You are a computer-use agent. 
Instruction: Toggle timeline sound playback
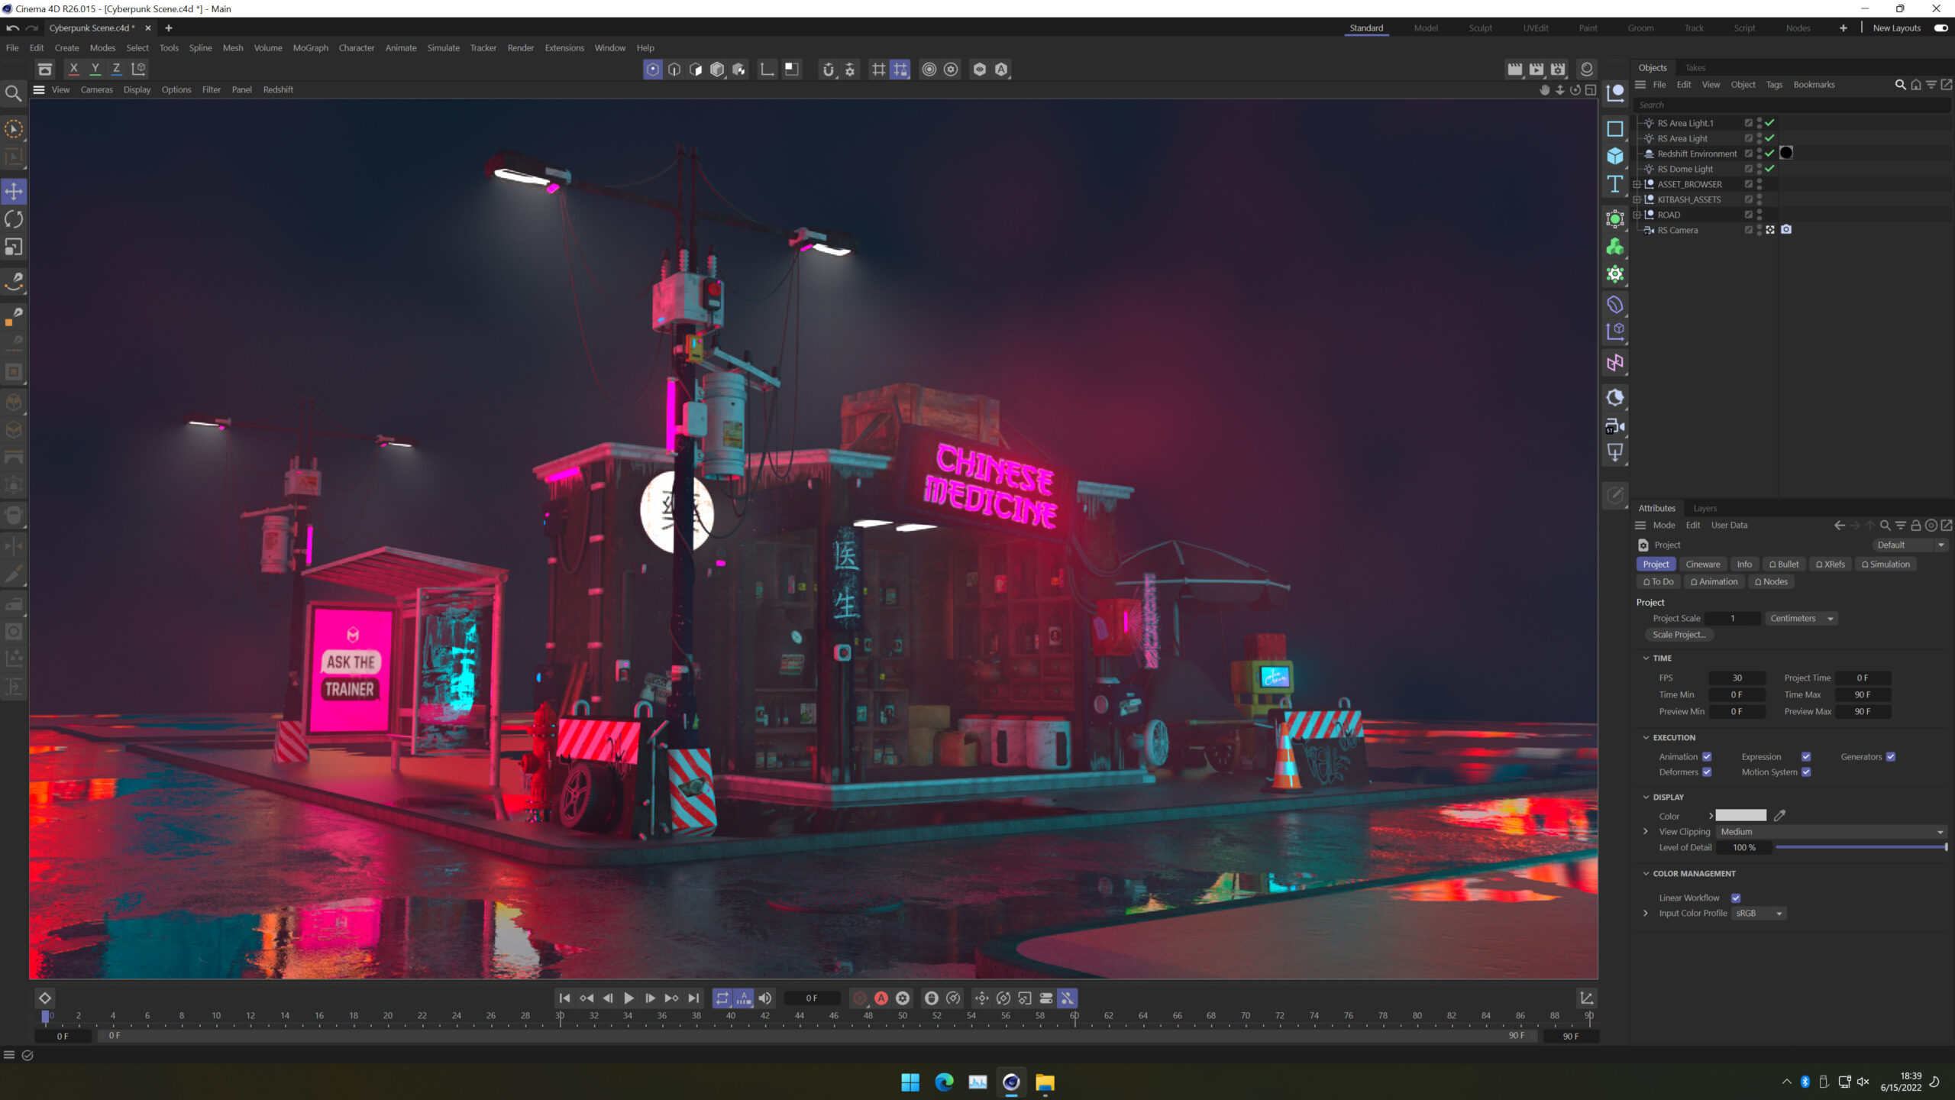(x=764, y=998)
